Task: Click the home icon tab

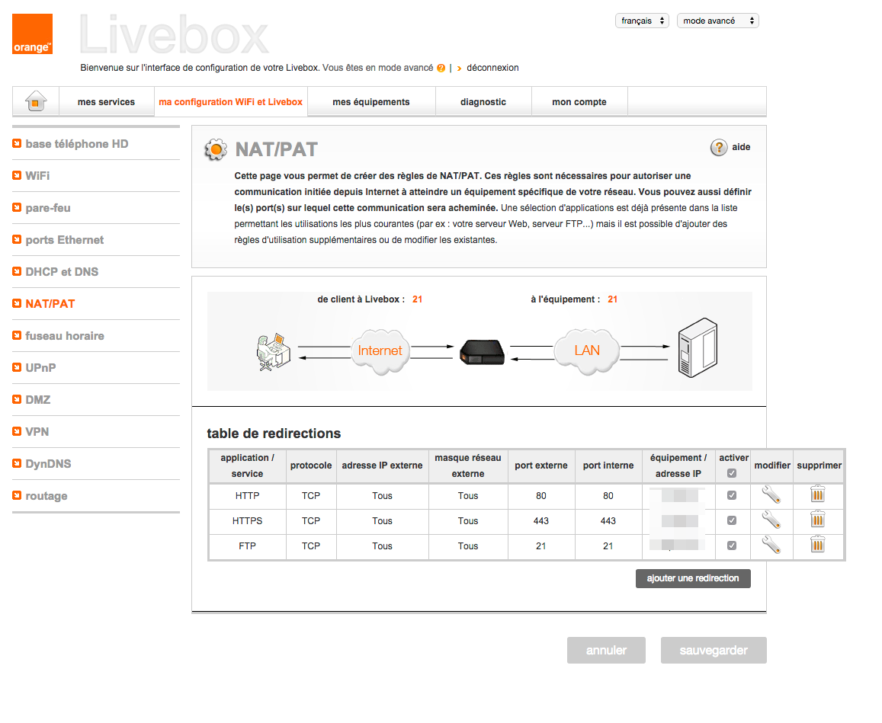Action: pos(36,101)
